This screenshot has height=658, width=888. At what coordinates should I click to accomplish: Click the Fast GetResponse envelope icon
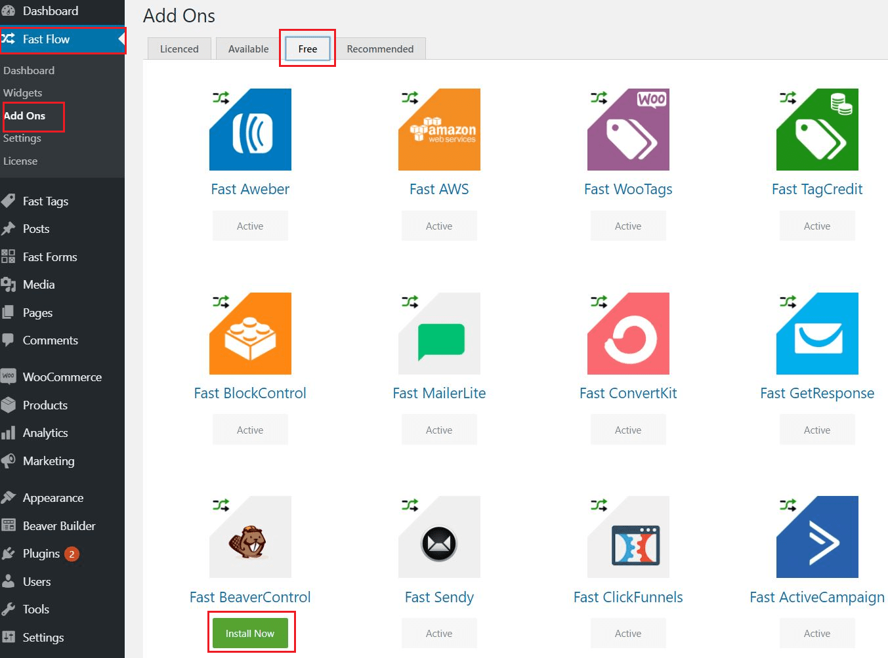click(x=817, y=333)
